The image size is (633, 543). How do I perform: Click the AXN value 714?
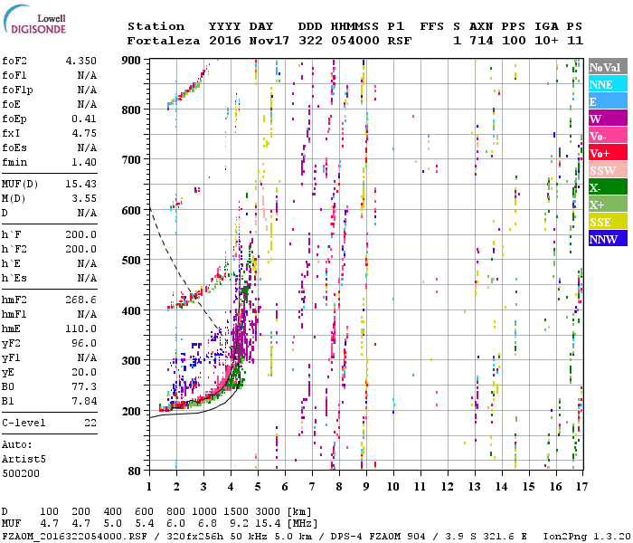481,41
